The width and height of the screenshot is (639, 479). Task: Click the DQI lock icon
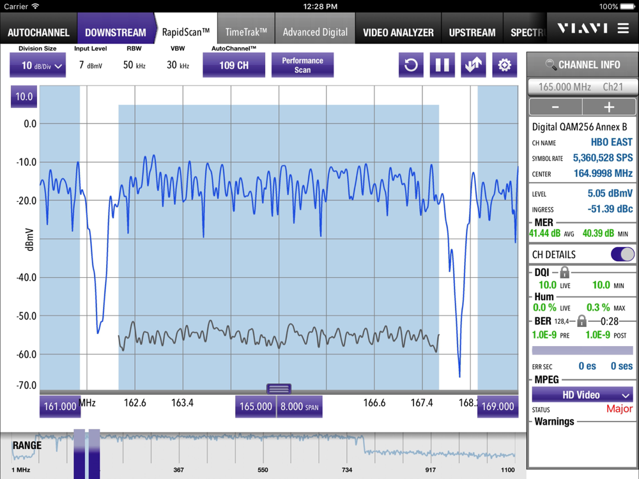click(564, 273)
